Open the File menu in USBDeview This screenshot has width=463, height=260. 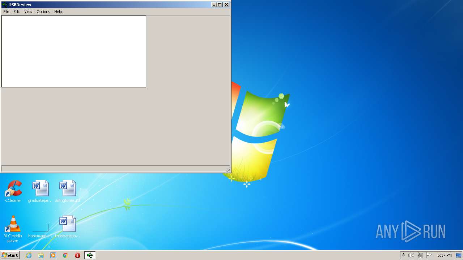click(6, 12)
